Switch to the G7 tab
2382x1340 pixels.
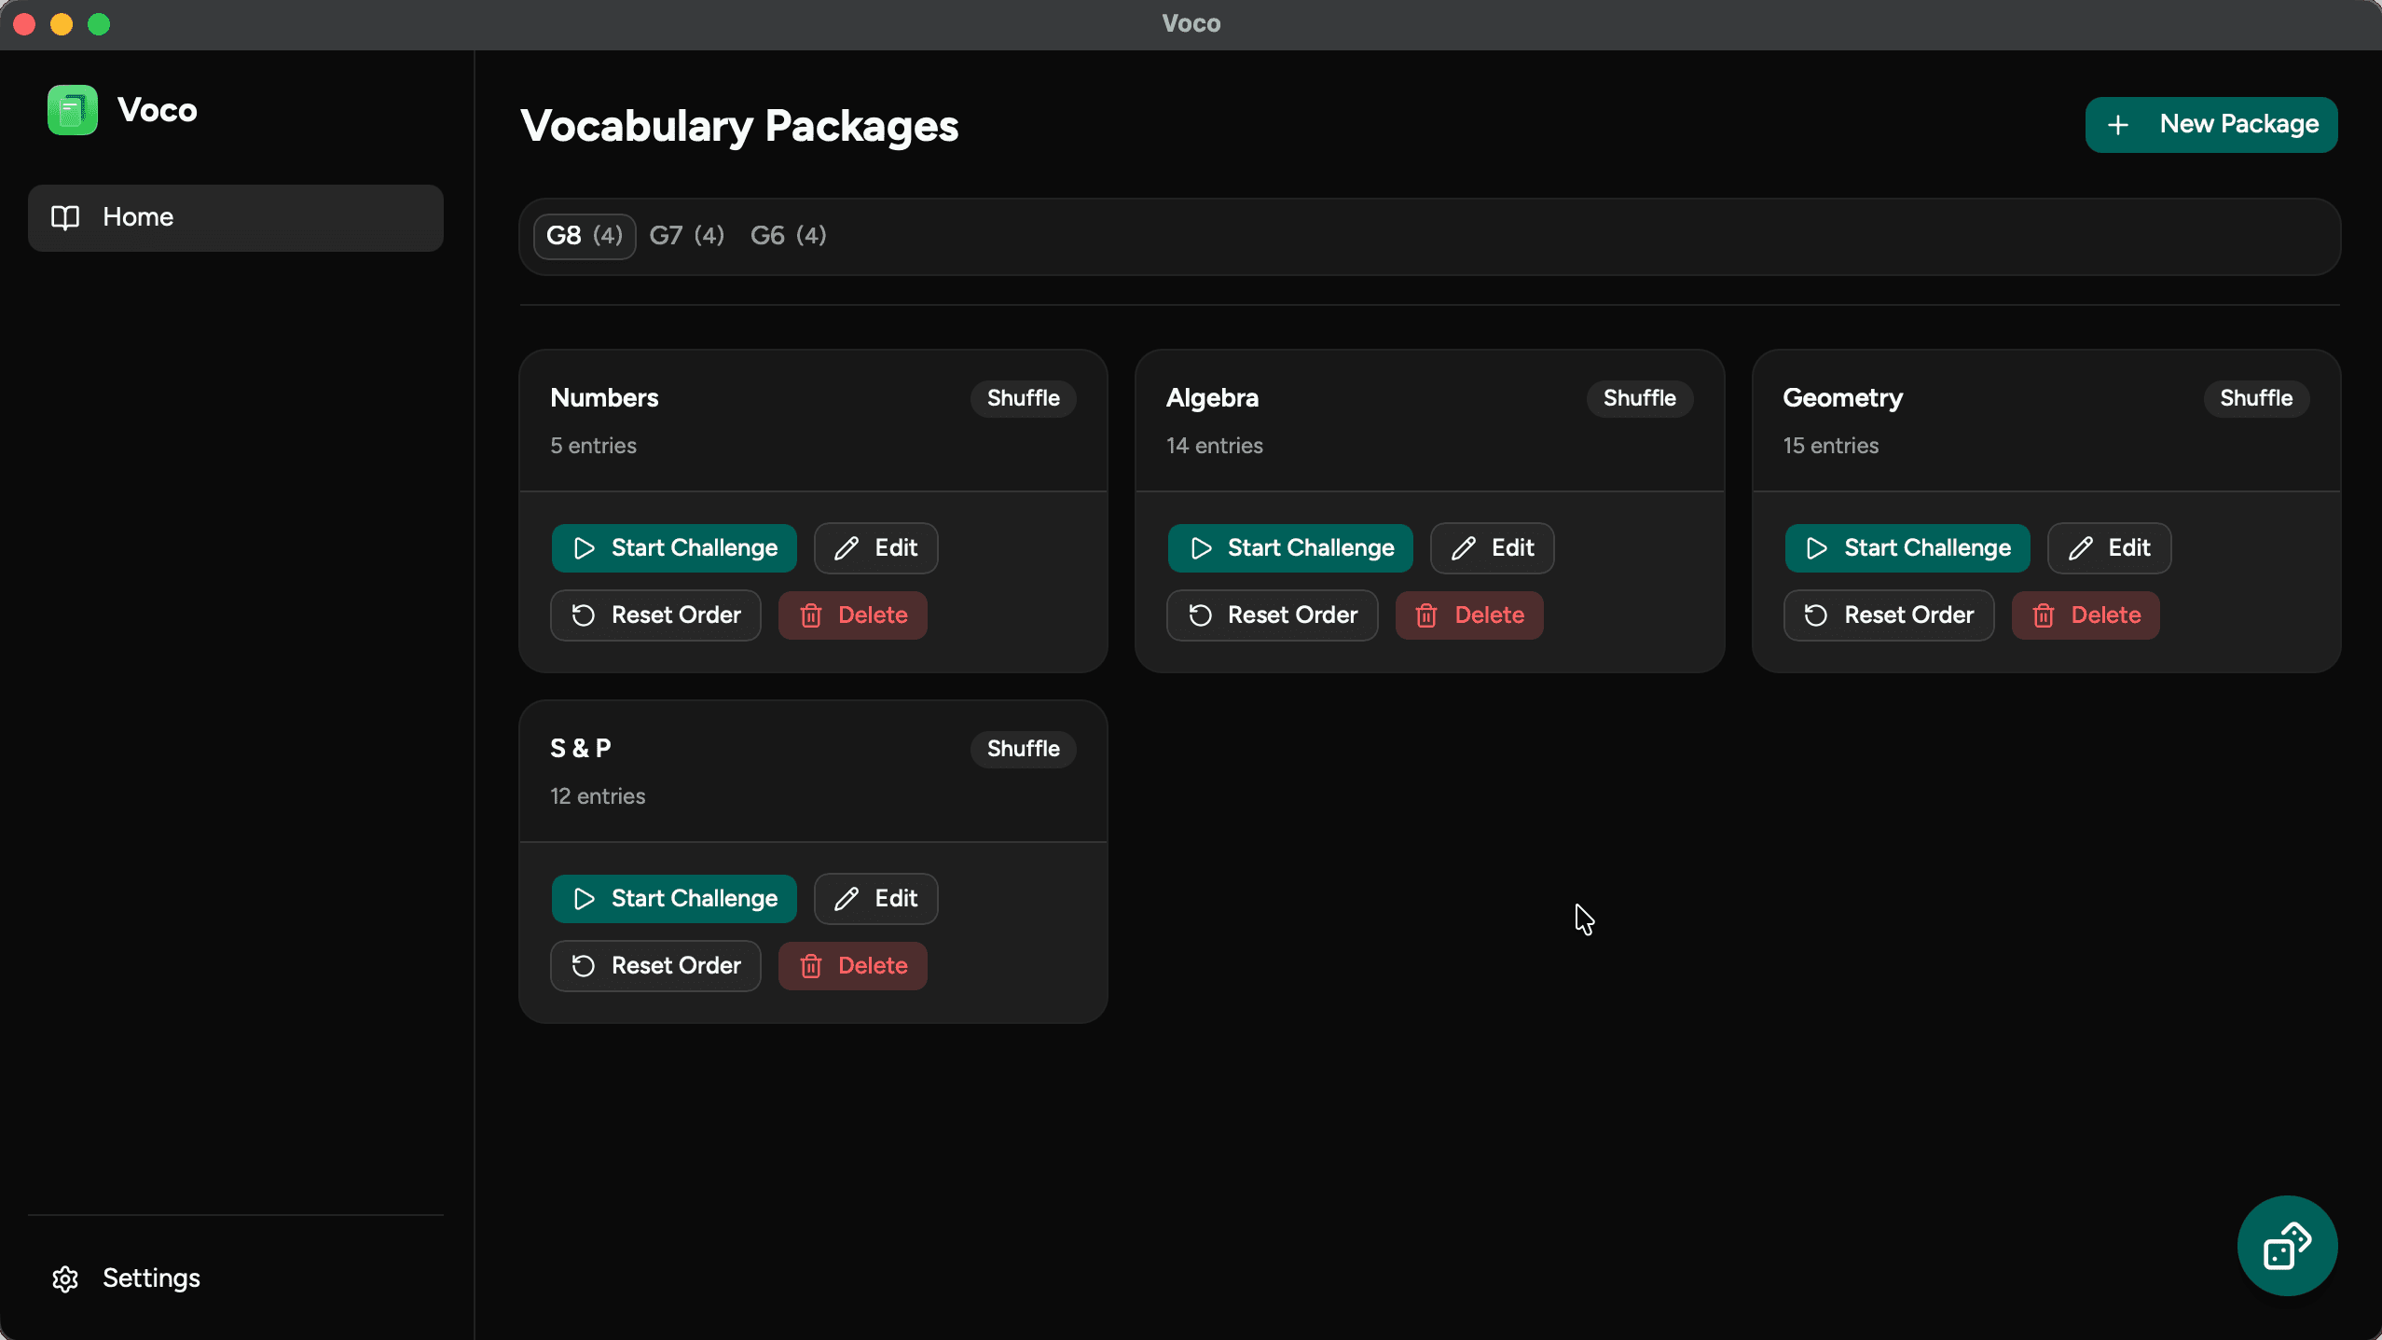(x=687, y=235)
